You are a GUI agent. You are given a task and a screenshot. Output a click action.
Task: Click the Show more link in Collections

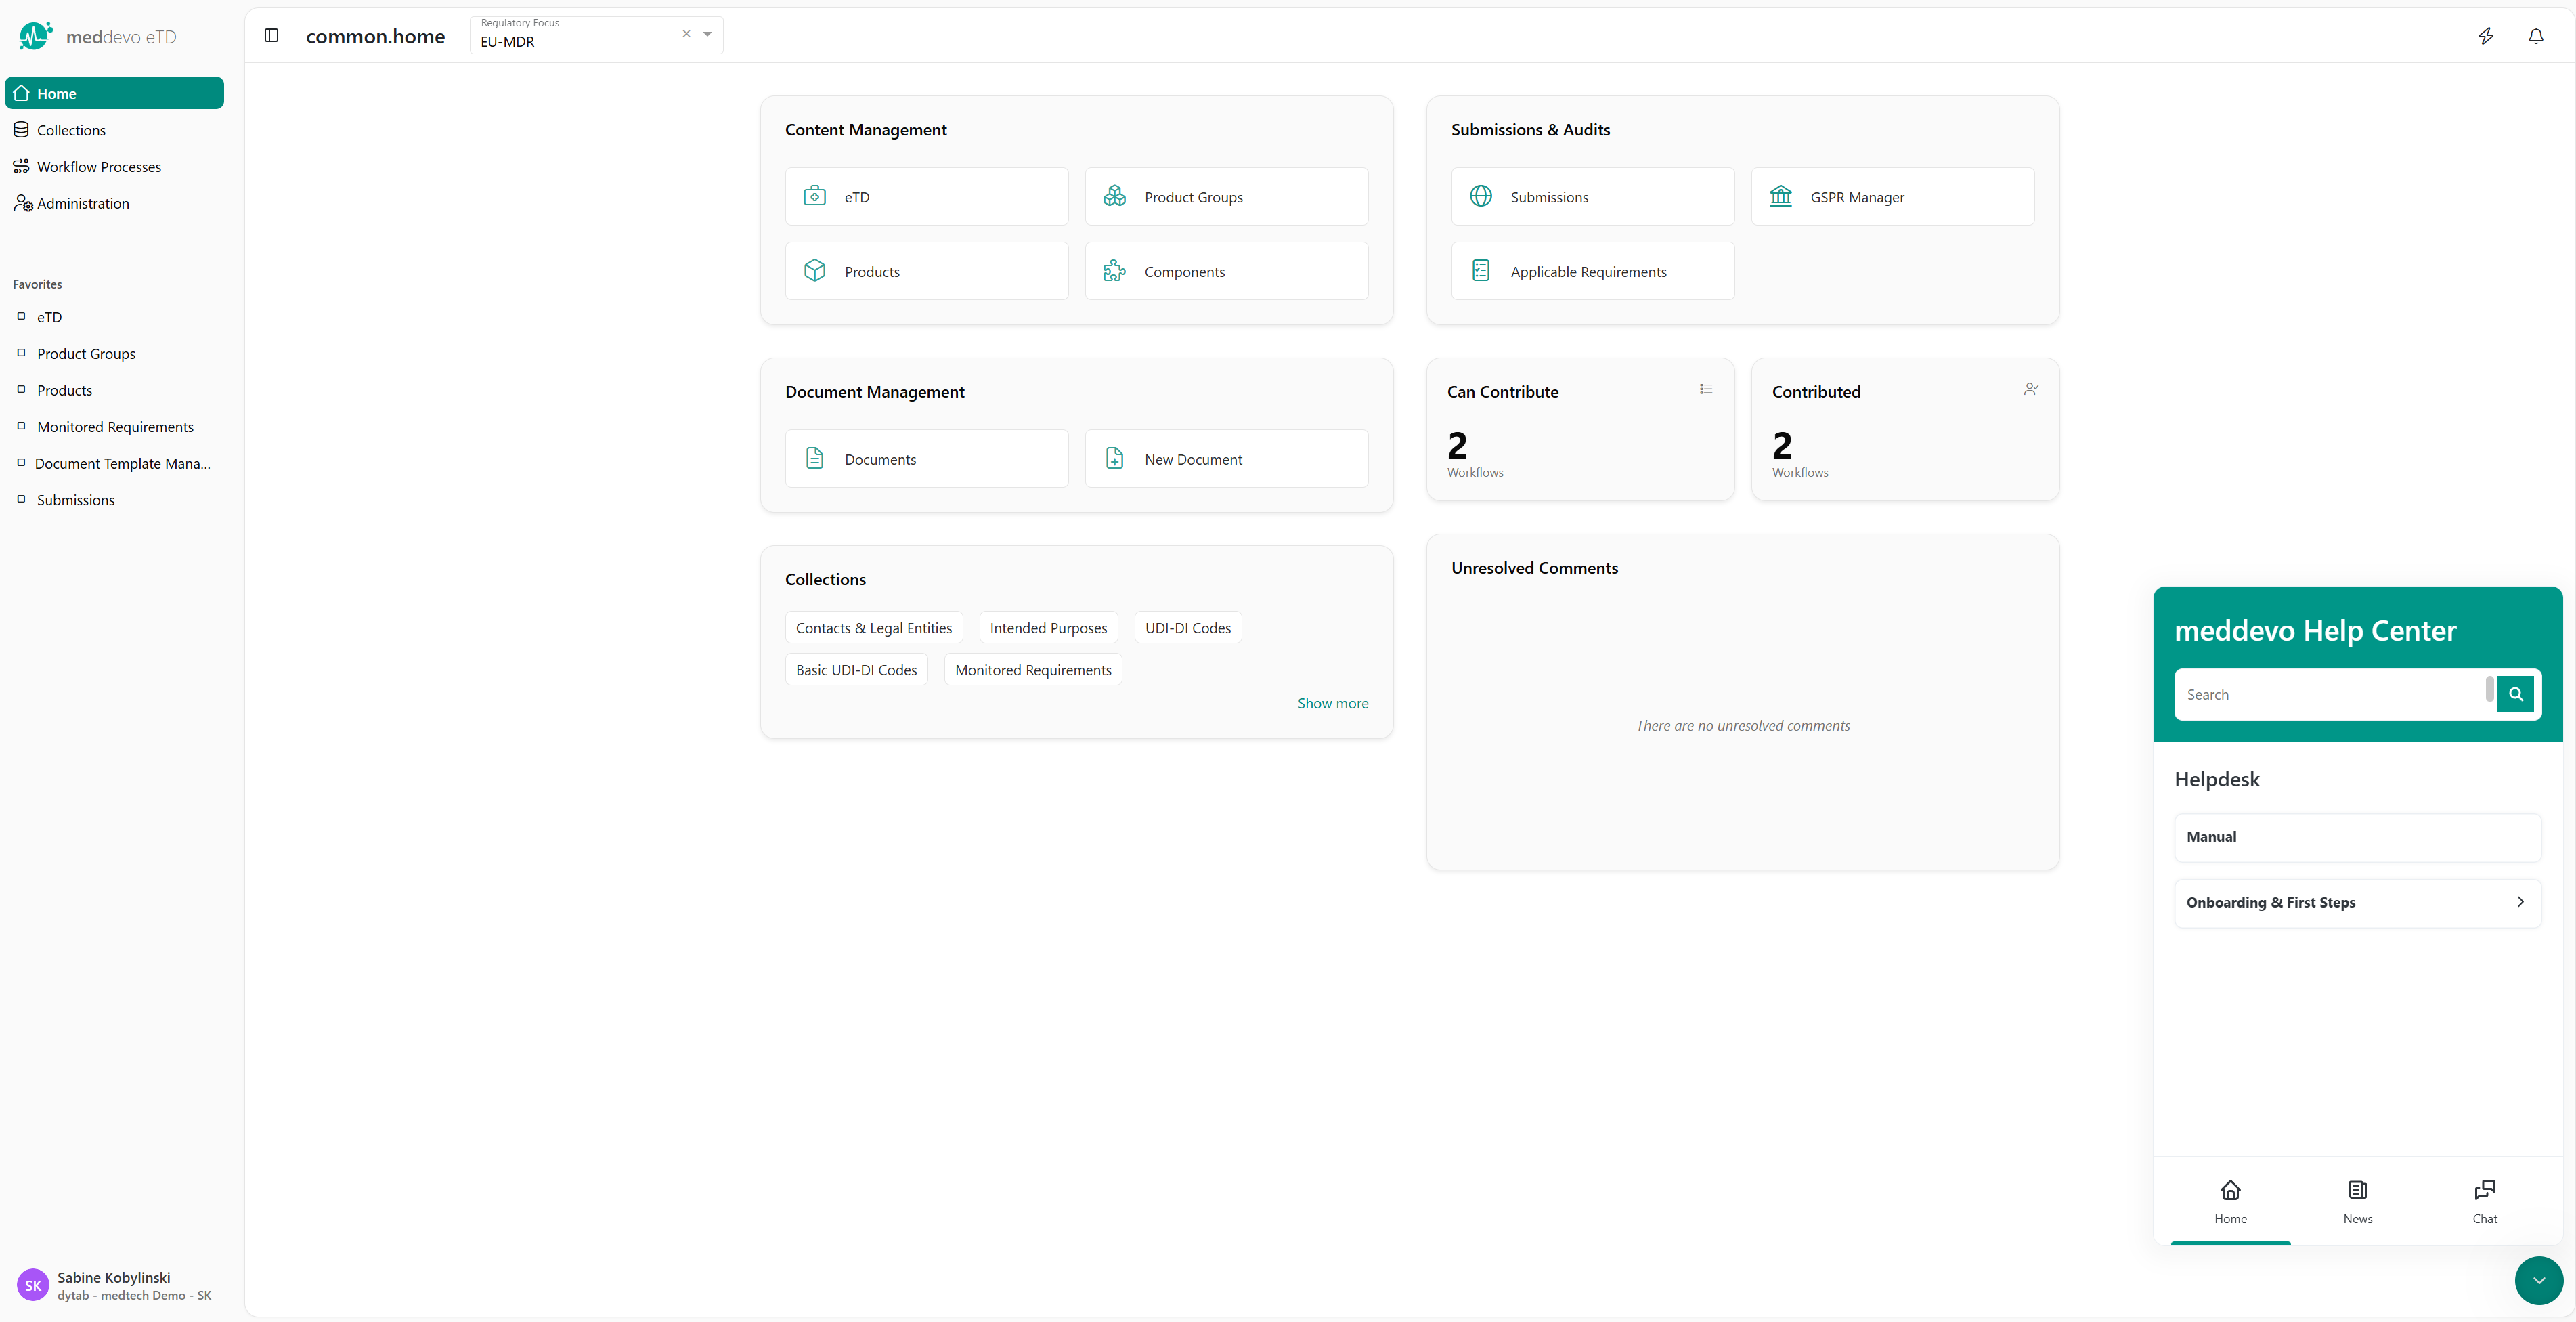tap(1332, 703)
